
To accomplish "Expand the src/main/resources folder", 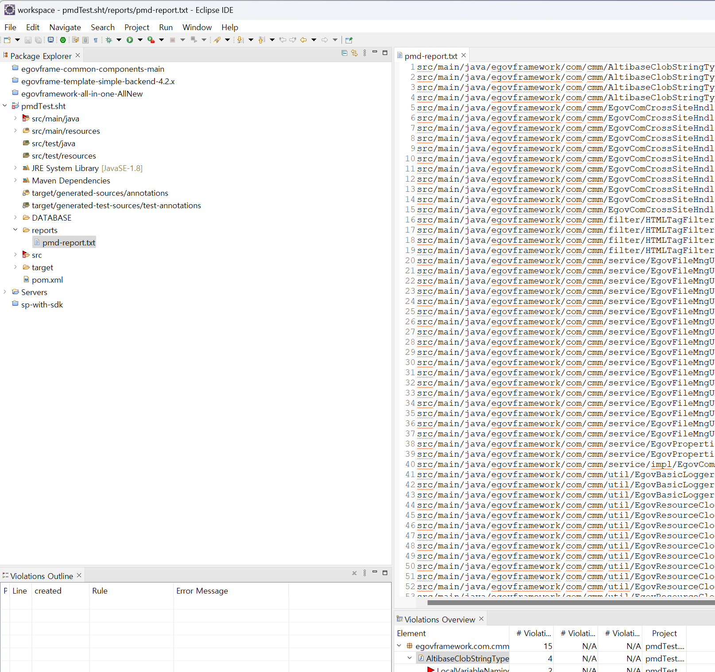I will tap(16, 131).
